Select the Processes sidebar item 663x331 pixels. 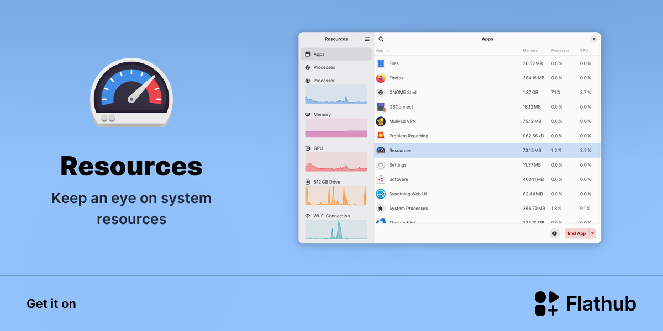tap(336, 67)
